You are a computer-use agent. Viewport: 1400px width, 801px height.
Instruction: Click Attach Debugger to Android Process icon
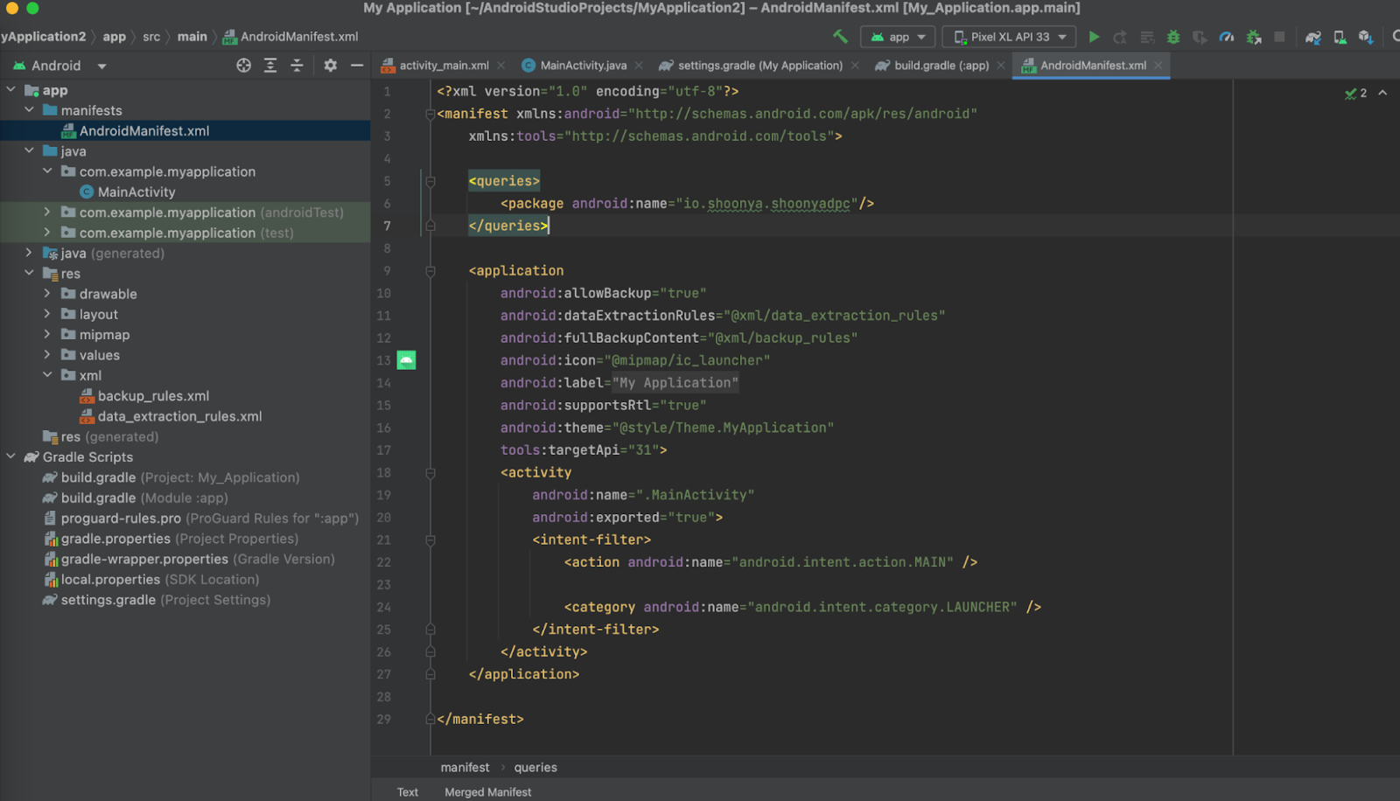click(x=1254, y=37)
